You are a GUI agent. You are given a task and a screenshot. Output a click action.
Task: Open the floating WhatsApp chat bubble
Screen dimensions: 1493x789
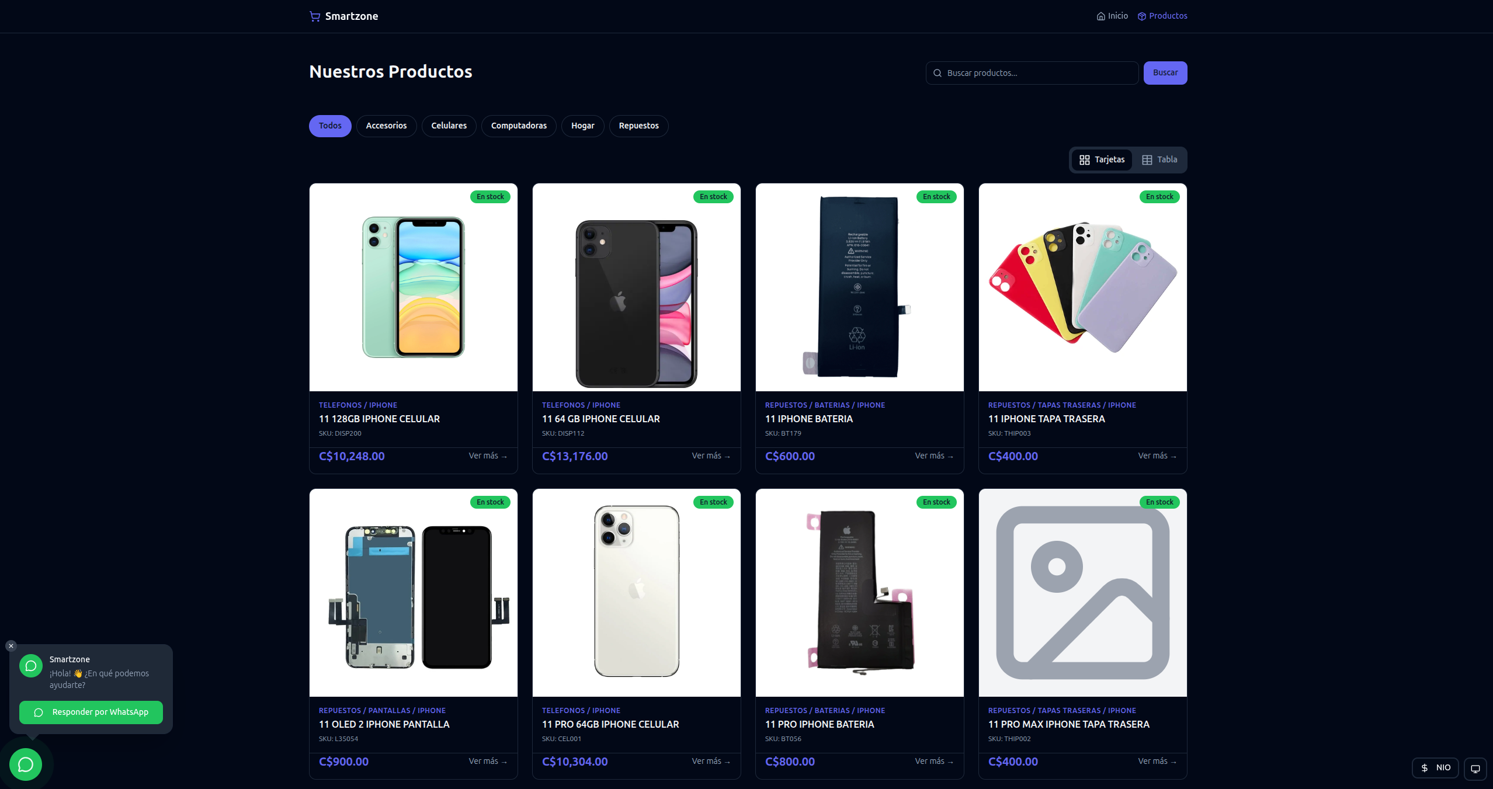[x=26, y=764]
